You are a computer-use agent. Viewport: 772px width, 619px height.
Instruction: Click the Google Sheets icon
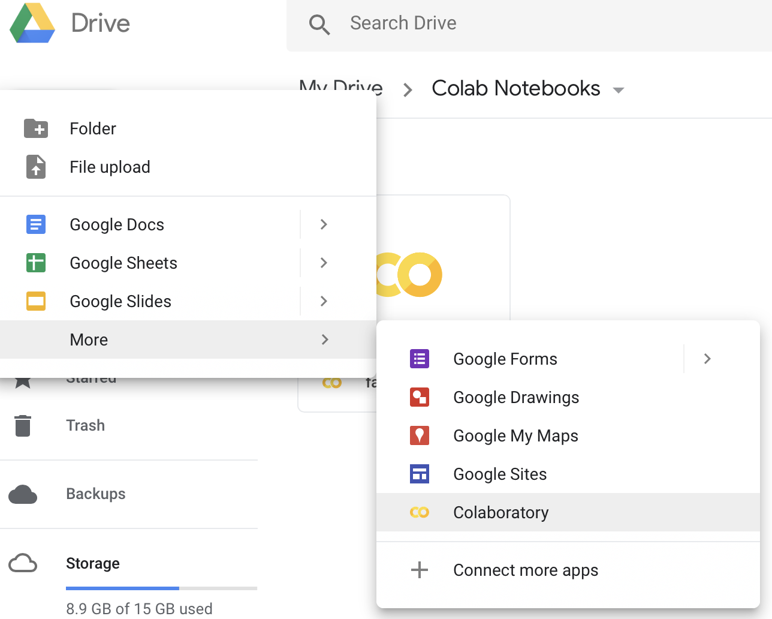[36, 263]
